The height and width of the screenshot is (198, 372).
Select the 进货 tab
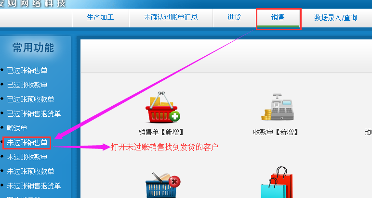(x=234, y=17)
